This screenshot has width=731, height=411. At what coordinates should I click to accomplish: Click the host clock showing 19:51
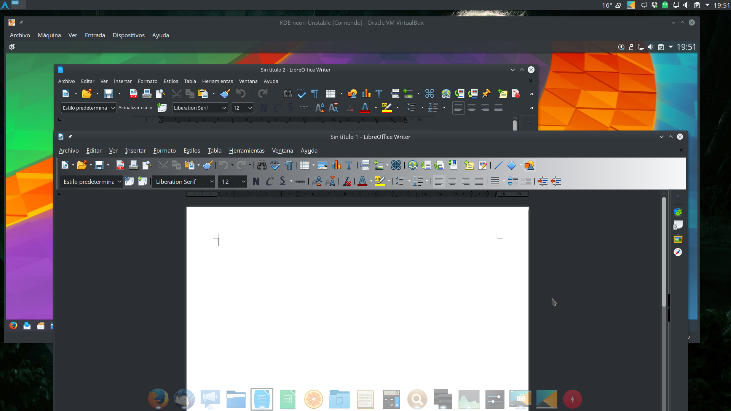721,5
